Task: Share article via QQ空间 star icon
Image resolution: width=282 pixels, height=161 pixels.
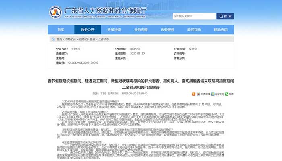Action: point(213,94)
